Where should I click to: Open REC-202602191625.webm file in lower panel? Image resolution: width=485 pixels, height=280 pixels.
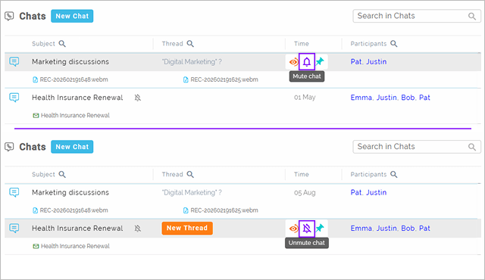tap(221, 210)
